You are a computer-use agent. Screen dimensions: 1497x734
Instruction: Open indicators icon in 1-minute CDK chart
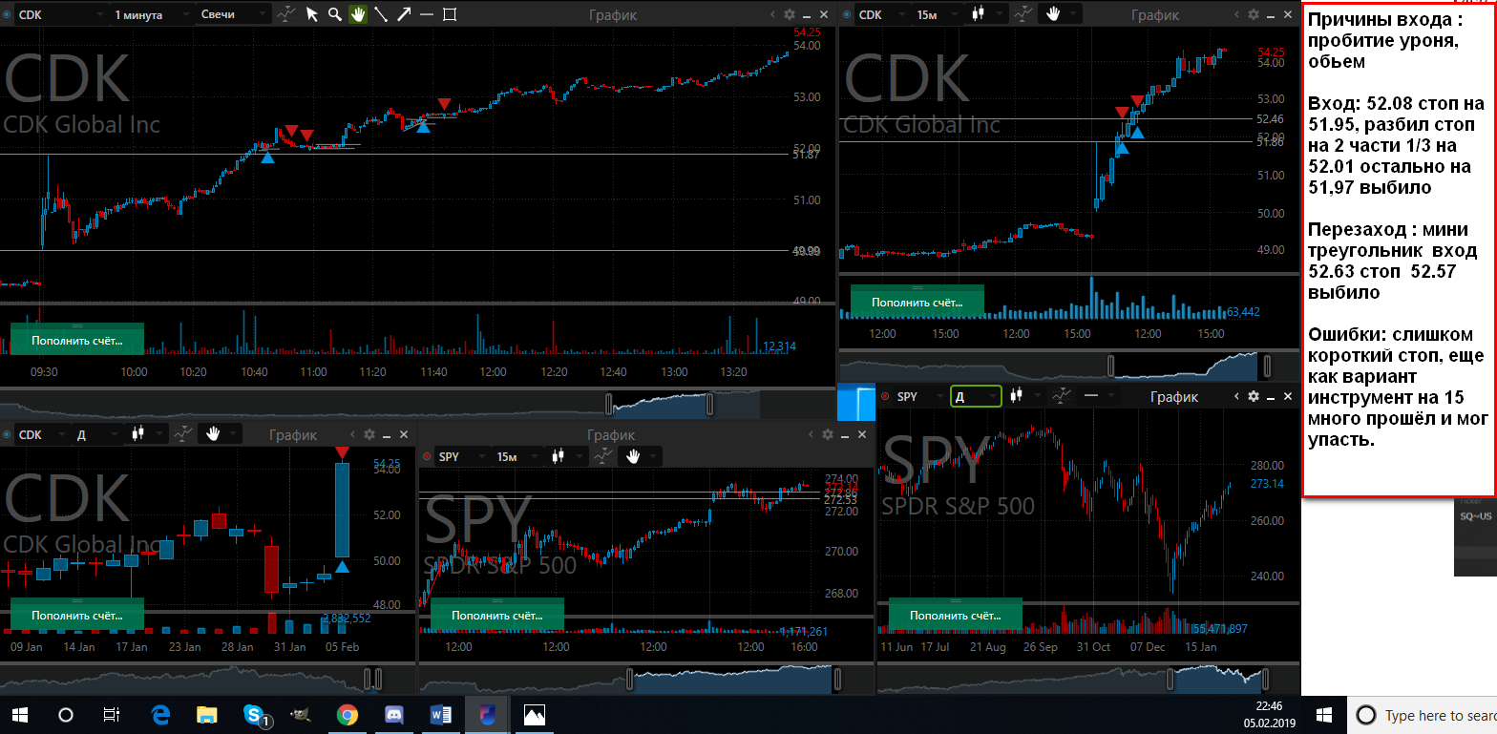point(285,14)
